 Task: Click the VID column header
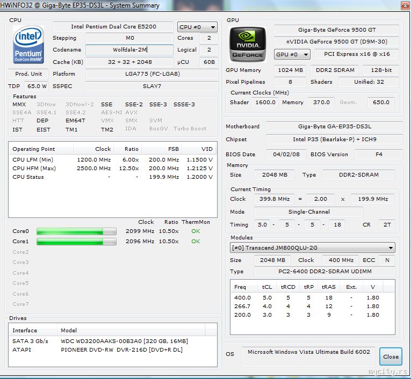point(199,149)
